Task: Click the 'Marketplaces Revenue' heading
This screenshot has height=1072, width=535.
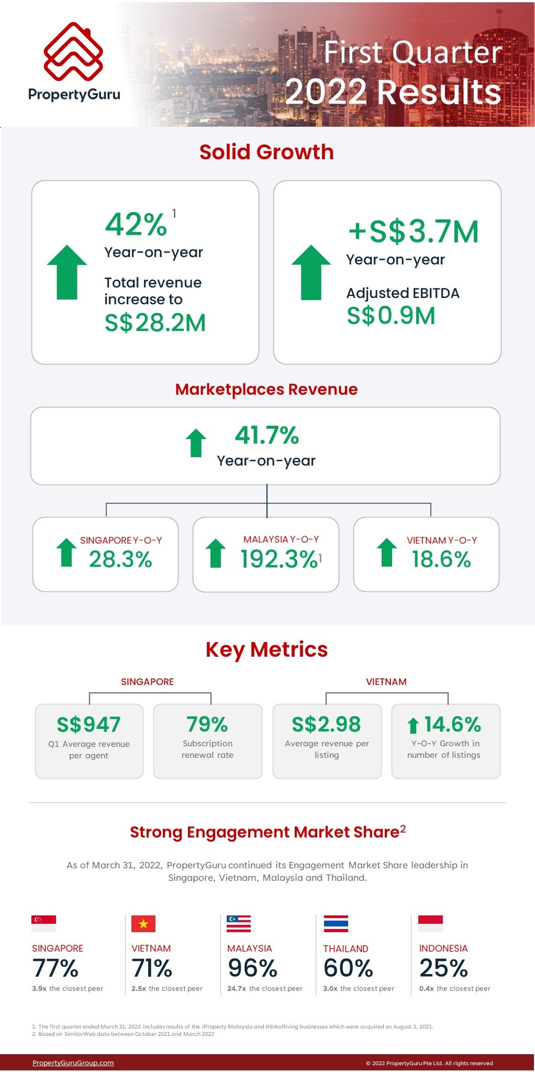Action: [266, 389]
